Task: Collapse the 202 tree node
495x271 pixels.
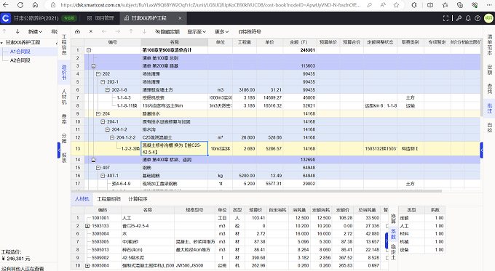Action: 98,74
